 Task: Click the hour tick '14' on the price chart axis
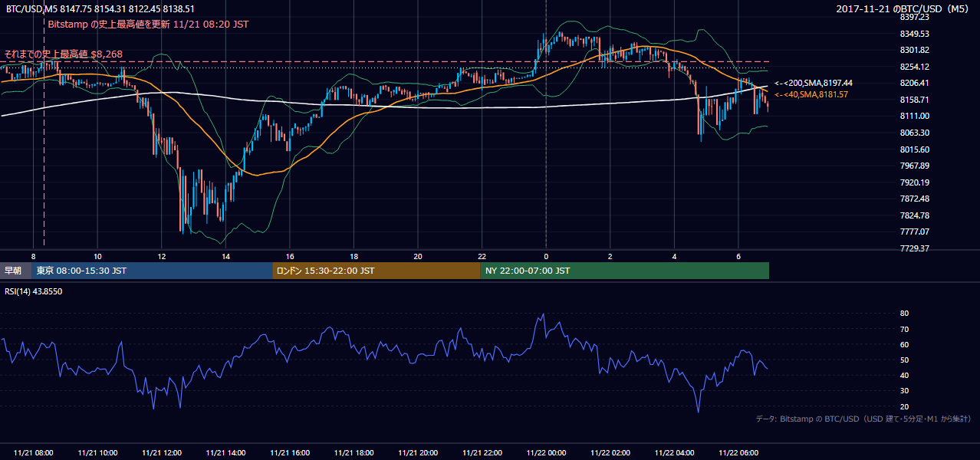point(225,256)
